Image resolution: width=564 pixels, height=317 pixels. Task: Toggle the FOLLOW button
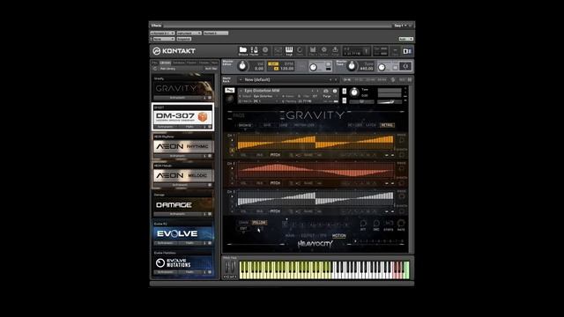point(259,223)
